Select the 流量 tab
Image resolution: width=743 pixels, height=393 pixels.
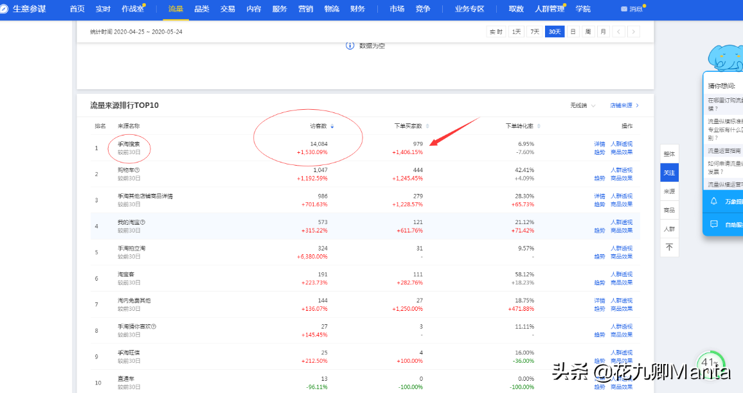coord(175,9)
